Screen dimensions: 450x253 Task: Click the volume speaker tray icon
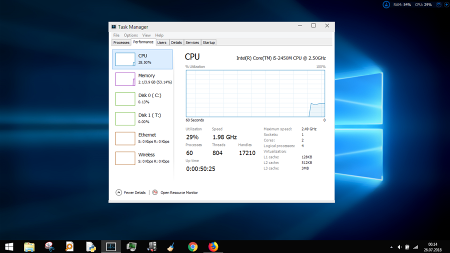point(399,247)
